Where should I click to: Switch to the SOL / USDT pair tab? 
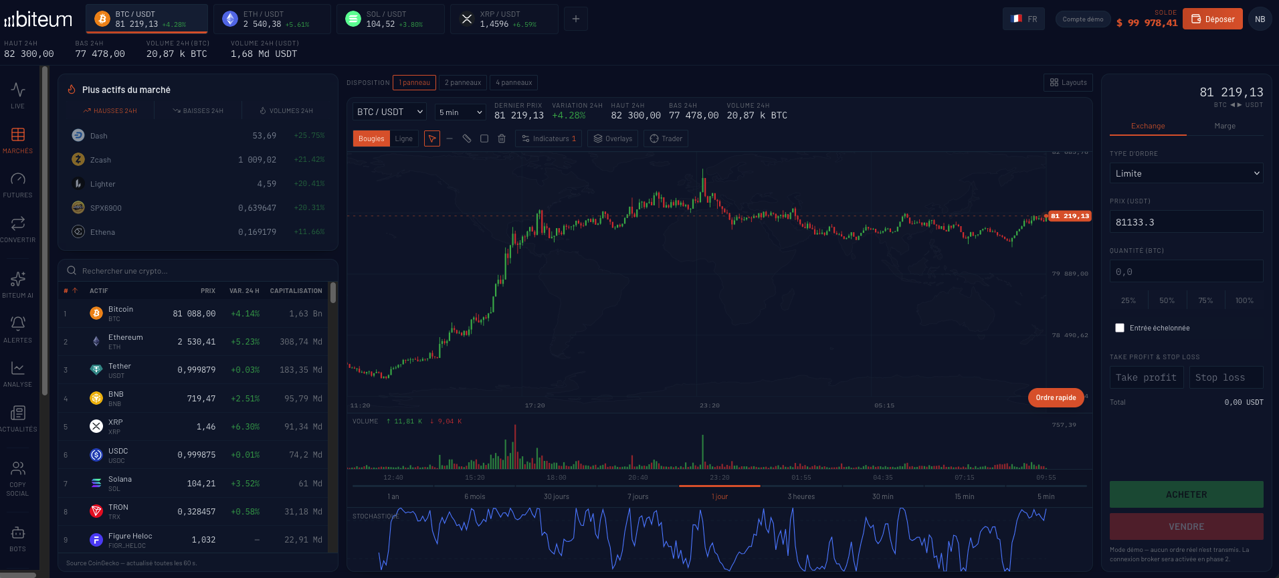click(391, 19)
